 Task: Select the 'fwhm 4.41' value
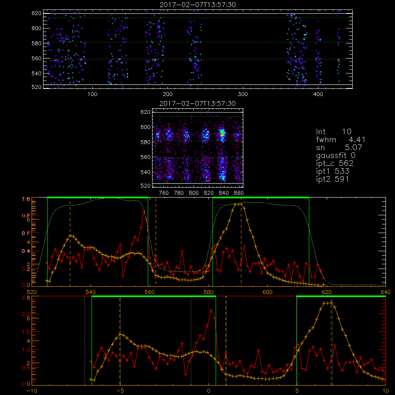(x=340, y=139)
